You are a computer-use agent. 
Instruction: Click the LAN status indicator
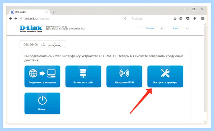coord(43,44)
